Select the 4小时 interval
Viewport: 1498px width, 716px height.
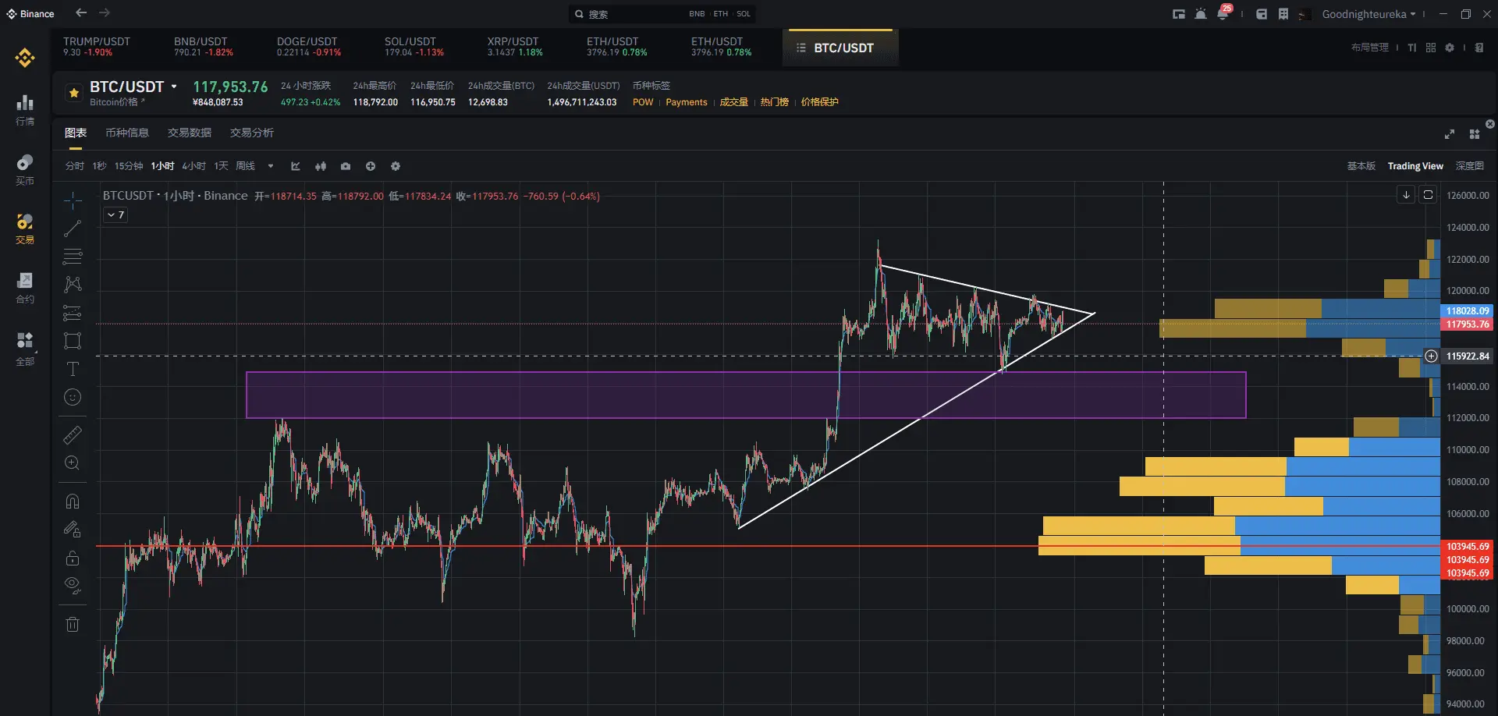point(193,166)
